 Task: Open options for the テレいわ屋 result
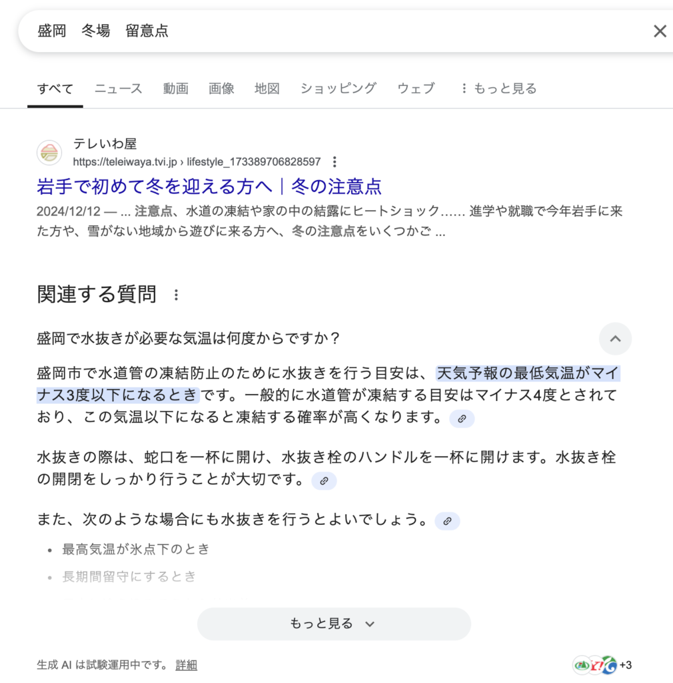(335, 162)
